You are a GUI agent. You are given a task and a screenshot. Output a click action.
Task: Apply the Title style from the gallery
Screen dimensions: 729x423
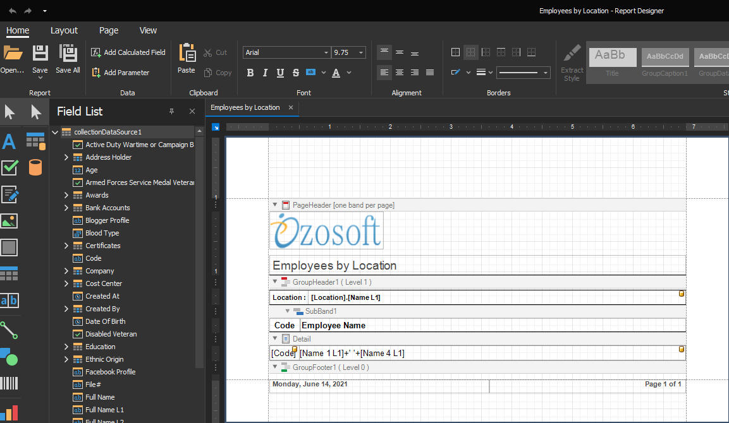(x=612, y=63)
